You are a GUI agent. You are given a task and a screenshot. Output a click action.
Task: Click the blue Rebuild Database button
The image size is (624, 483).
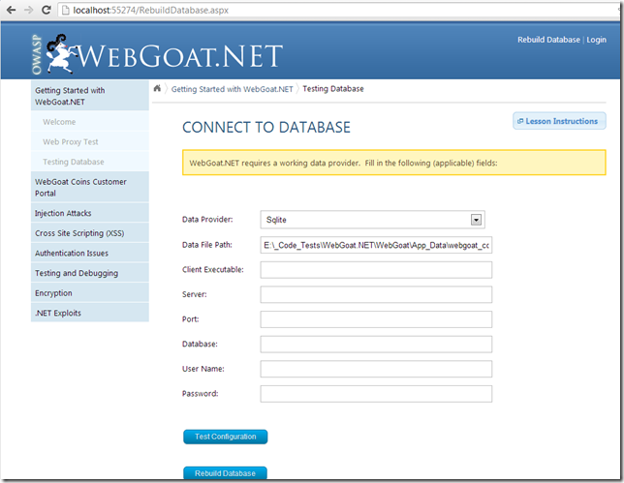pos(225,473)
